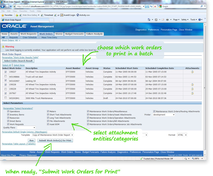Image resolution: width=213 pixels, height=176 pixels.
Task: Open the Crew Schedule subtab link
Action: point(30,37)
